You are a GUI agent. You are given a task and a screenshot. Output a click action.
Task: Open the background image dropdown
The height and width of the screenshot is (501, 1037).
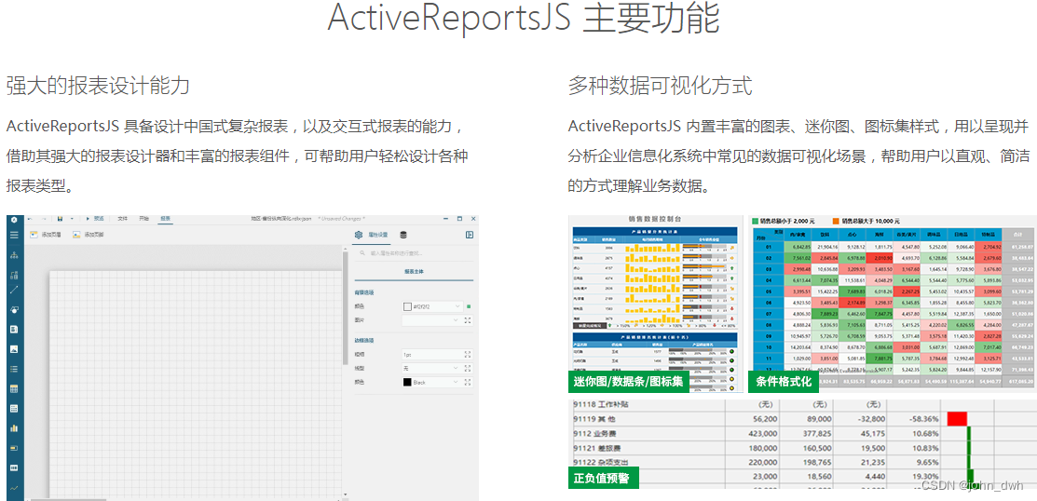[456, 320]
